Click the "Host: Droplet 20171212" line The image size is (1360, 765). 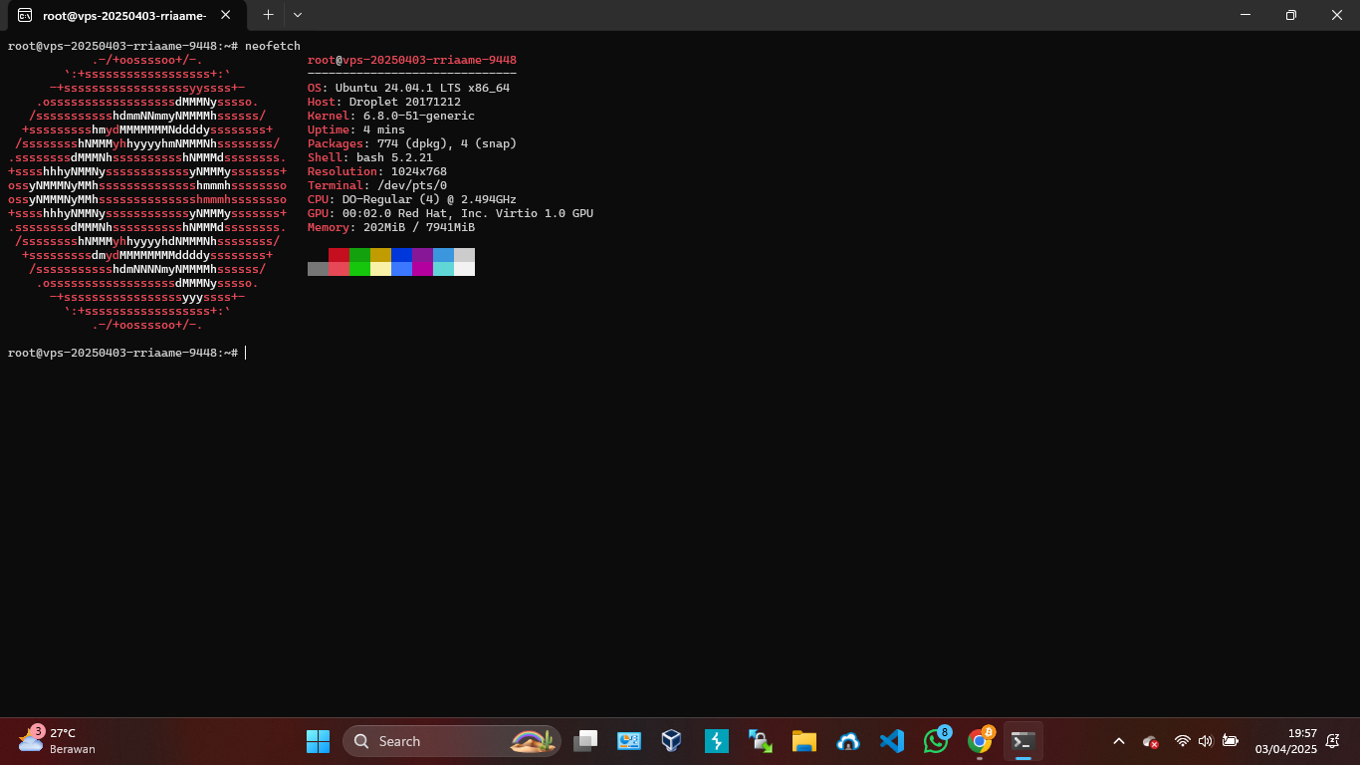[x=384, y=102]
